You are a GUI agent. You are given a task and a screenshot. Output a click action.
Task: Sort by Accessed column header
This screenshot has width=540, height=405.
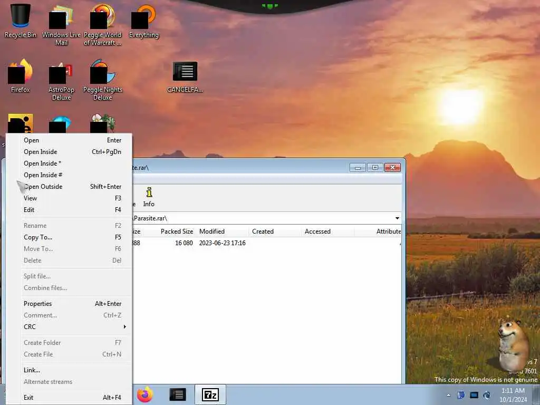click(x=327, y=232)
